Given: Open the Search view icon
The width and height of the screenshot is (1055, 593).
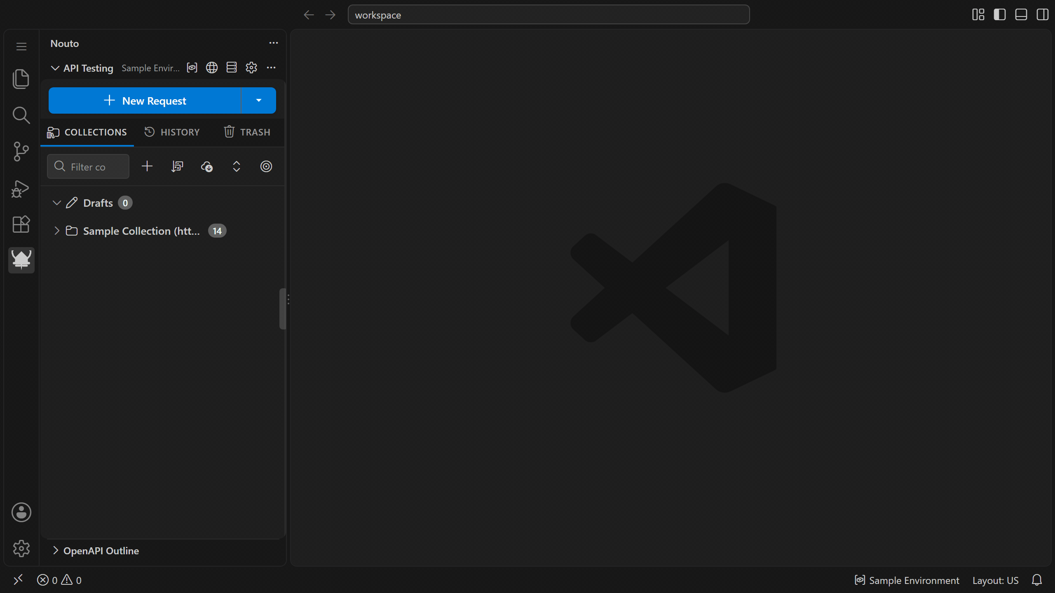Looking at the screenshot, I should pos(21,115).
